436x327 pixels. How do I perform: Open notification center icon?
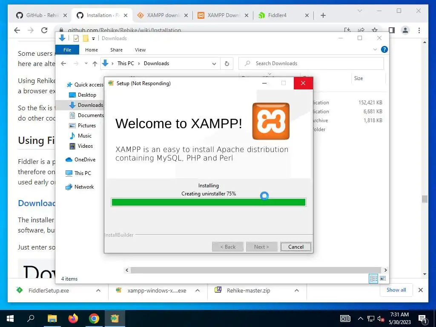coord(422,319)
